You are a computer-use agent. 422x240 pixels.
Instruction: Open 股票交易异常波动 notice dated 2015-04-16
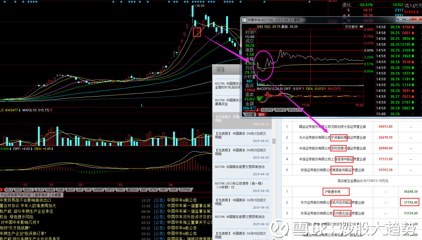tap(242, 170)
